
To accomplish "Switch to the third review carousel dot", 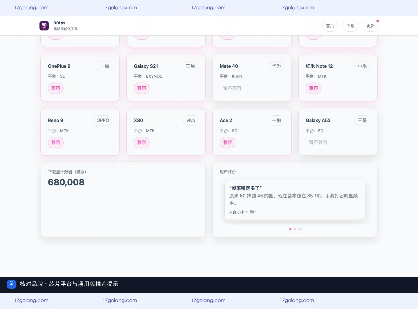I will [x=300, y=229].
